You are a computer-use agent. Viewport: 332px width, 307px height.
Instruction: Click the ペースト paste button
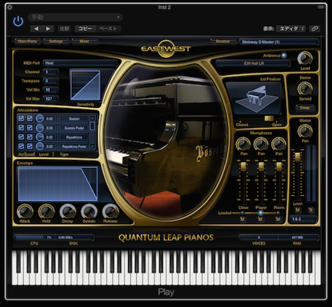coord(108,29)
